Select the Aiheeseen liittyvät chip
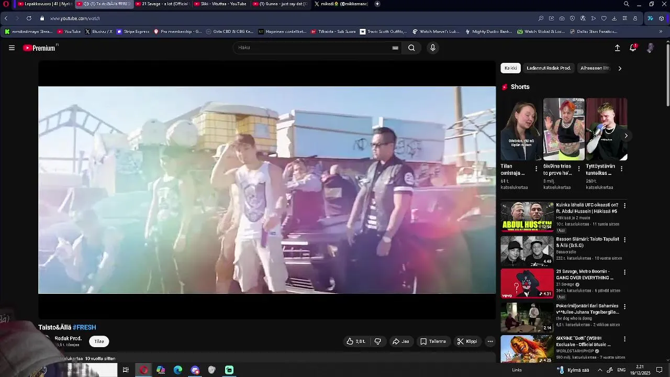Image resolution: width=670 pixels, height=377 pixels. [x=595, y=68]
